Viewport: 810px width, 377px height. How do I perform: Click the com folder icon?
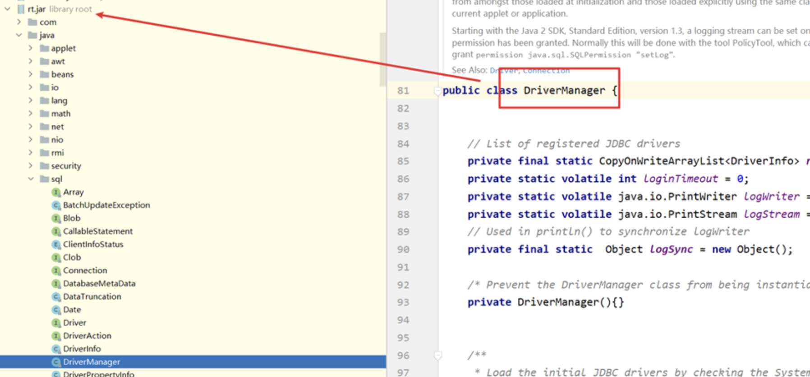click(x=32, y=22)
